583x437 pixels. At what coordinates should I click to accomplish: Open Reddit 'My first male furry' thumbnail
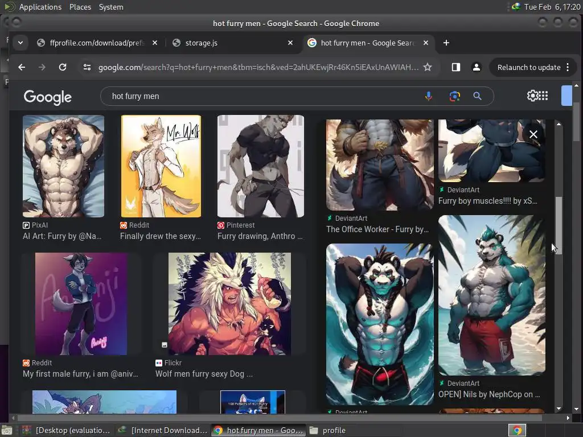[x=81, y=304]
